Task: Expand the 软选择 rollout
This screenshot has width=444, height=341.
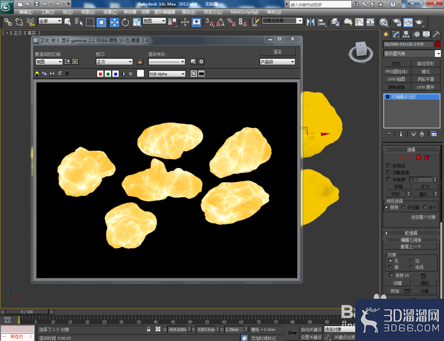Action: coord(411,233)
